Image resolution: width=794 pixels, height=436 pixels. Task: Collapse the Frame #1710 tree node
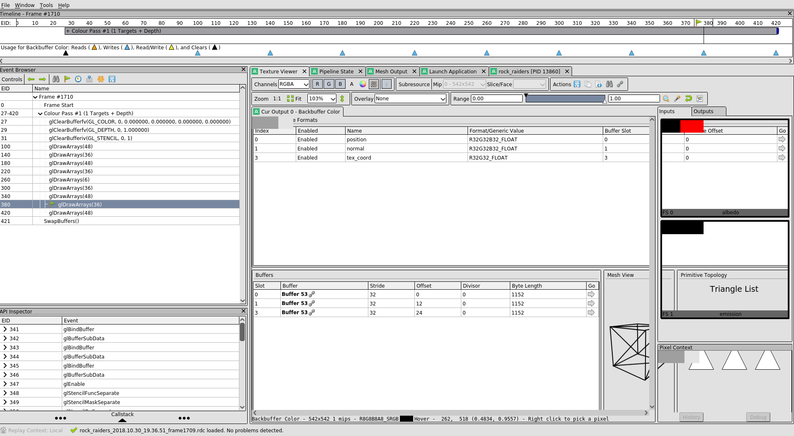click(35, 97)
